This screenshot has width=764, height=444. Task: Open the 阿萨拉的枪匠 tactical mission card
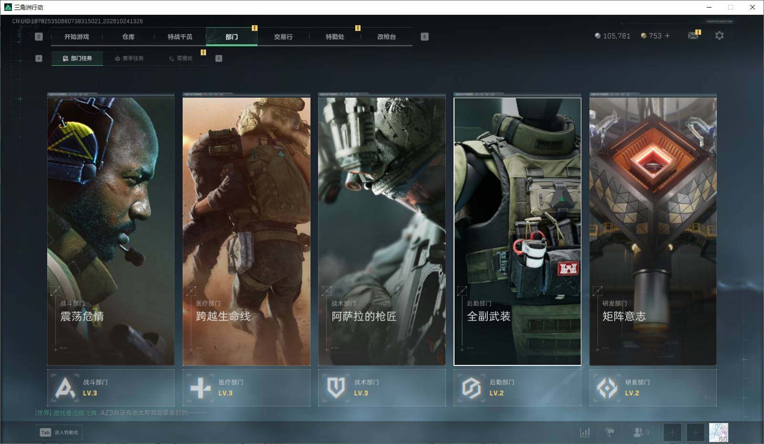382,231
